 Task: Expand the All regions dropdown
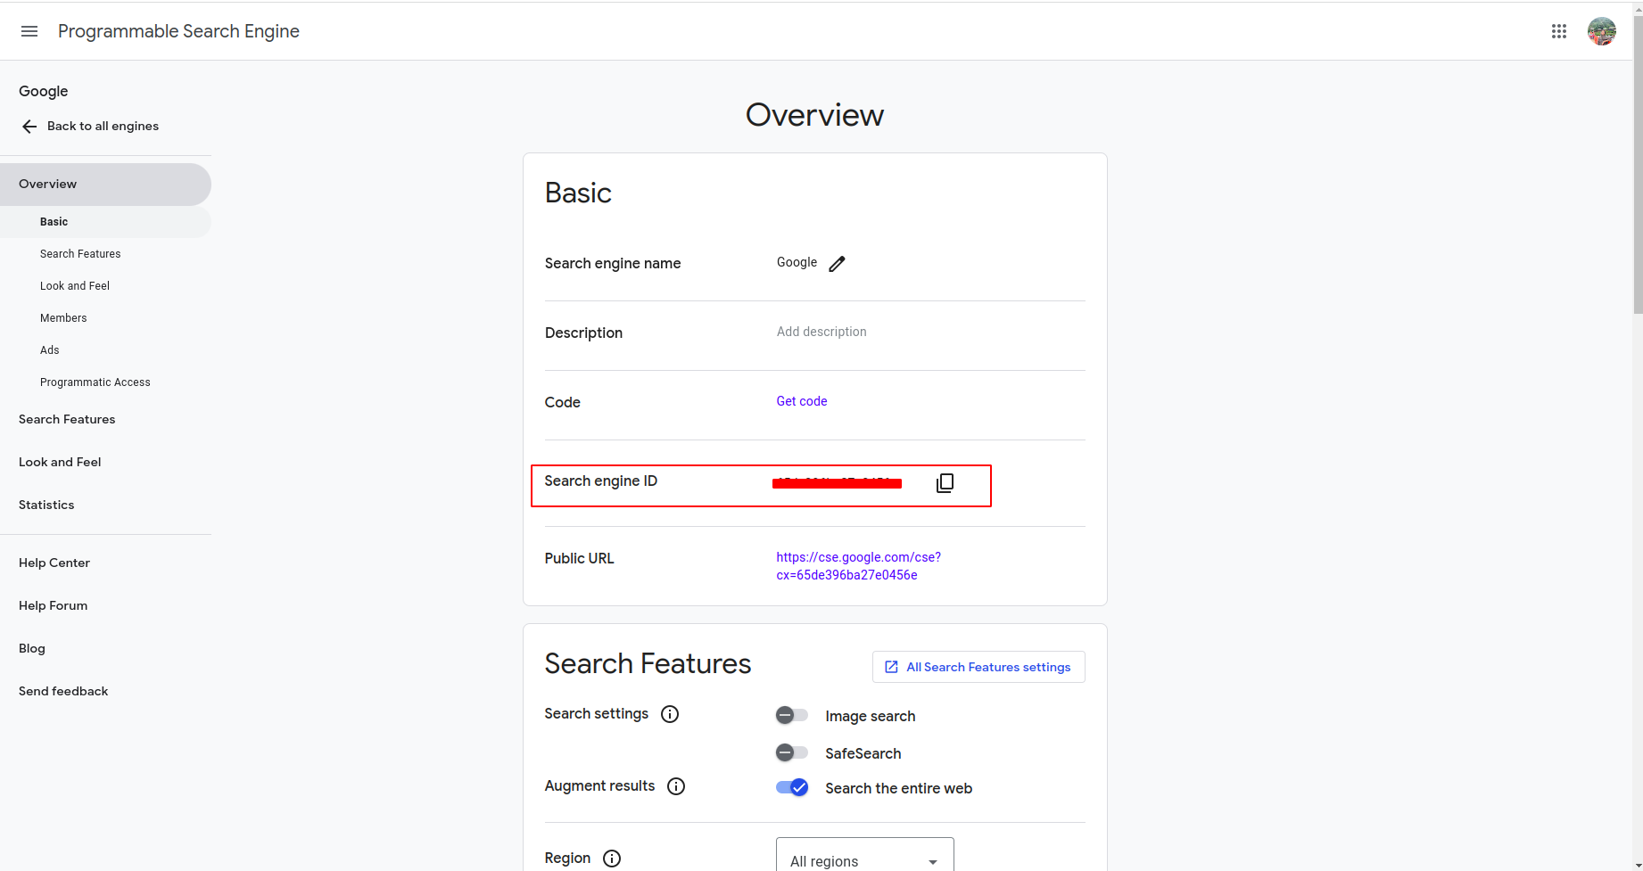click(x=864, y=859)
